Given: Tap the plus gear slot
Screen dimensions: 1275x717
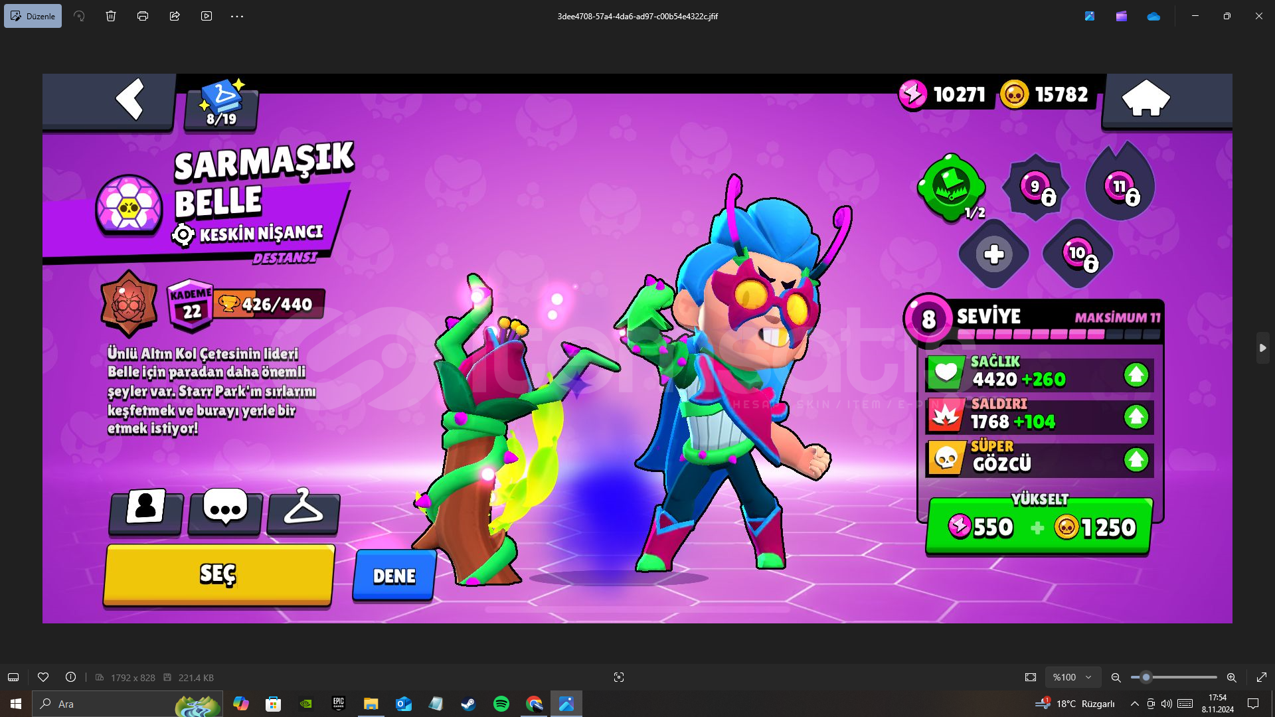Looking at the screenshot, I should (x=993, y=254).
